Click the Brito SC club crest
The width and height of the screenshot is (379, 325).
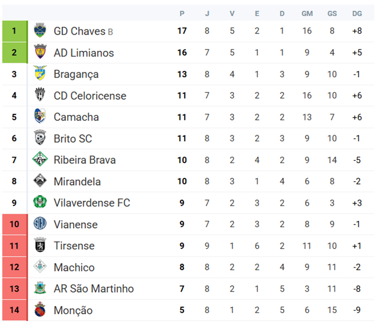[40, 139]
